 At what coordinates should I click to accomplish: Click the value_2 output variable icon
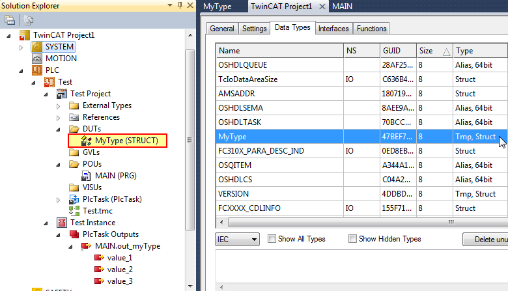tap(99, 270)
